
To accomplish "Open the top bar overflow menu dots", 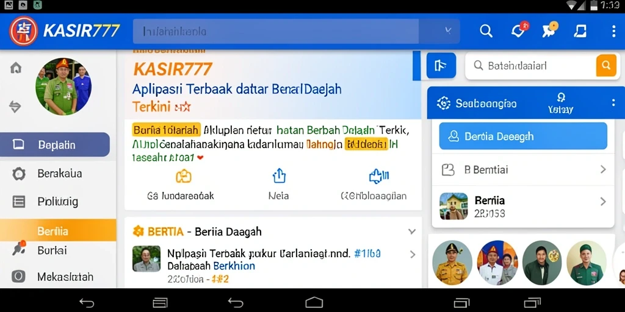I will (614, 31).
